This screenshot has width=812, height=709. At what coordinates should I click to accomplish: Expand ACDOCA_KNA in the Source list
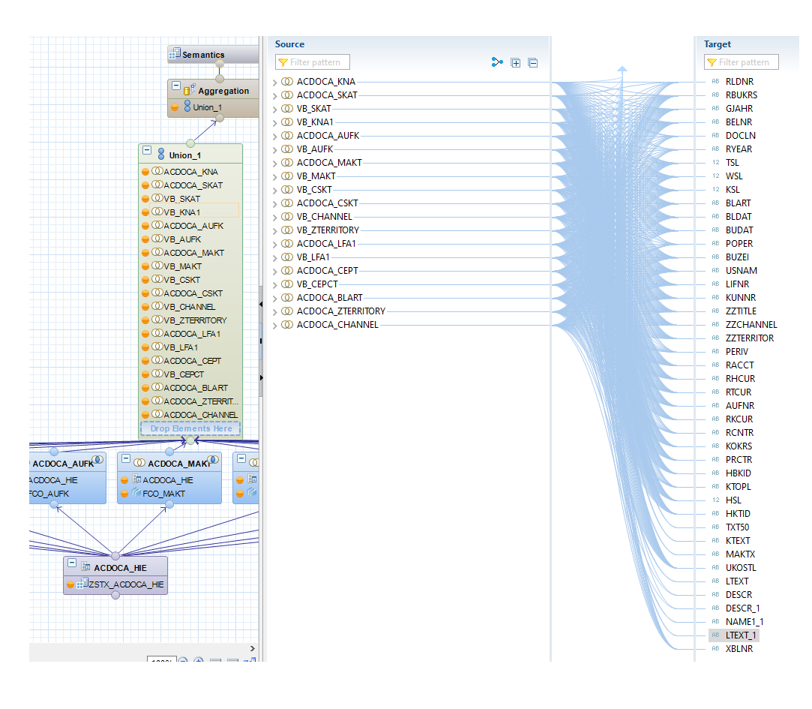(275, 82)
